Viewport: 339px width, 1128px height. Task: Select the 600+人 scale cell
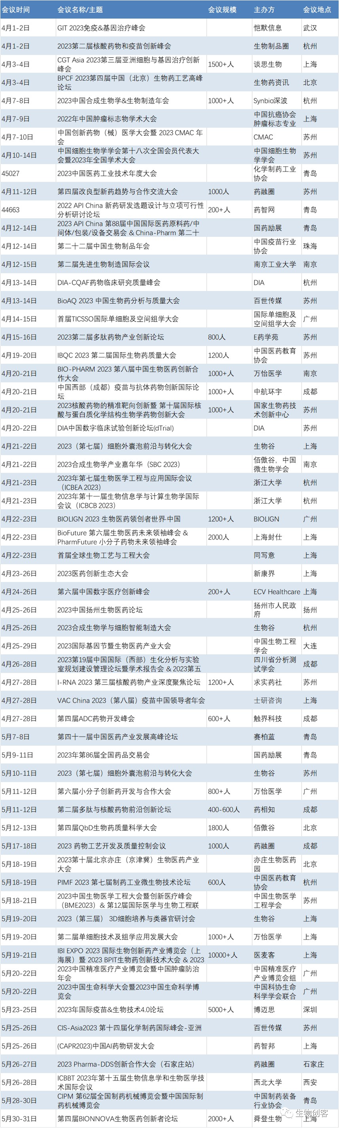click(219, 719)
